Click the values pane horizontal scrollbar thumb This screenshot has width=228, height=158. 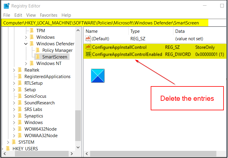153,154
